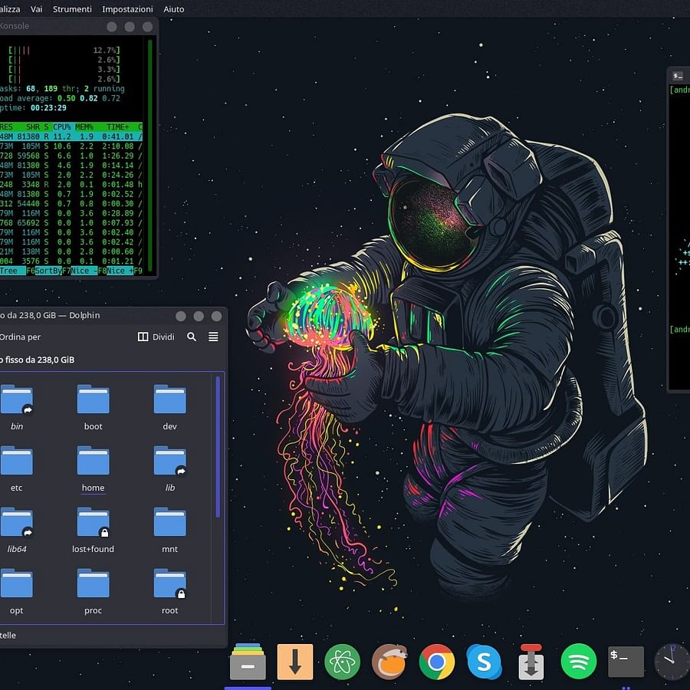This screenshot has height=690, width=690.
Task: Enable Tree view in htop
Action: (x=8, y=271)
